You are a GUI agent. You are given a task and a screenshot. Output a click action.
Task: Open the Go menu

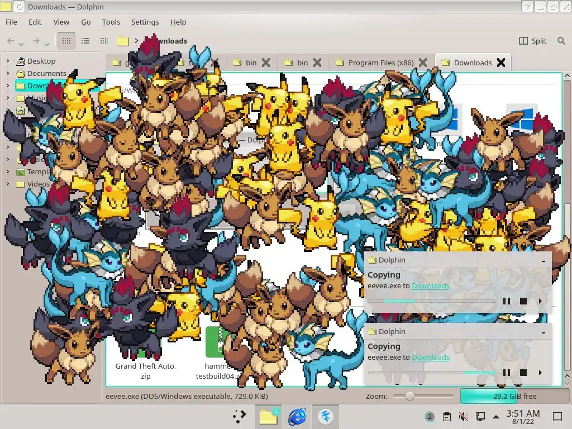coord(85,22)
